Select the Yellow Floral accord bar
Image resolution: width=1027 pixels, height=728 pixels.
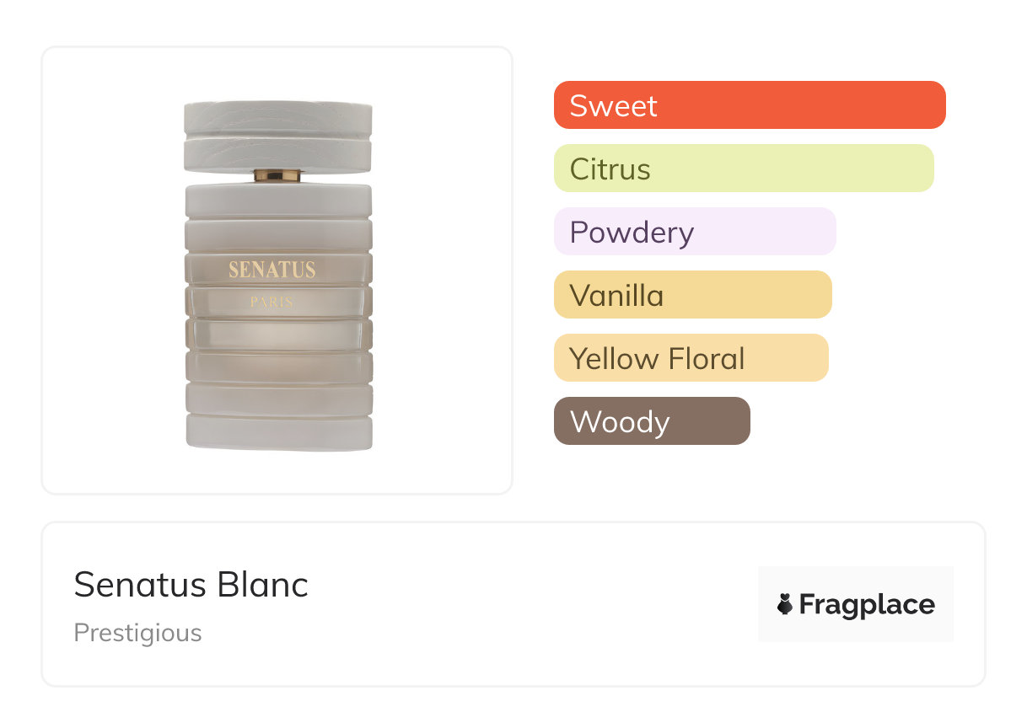click(691, 358)
